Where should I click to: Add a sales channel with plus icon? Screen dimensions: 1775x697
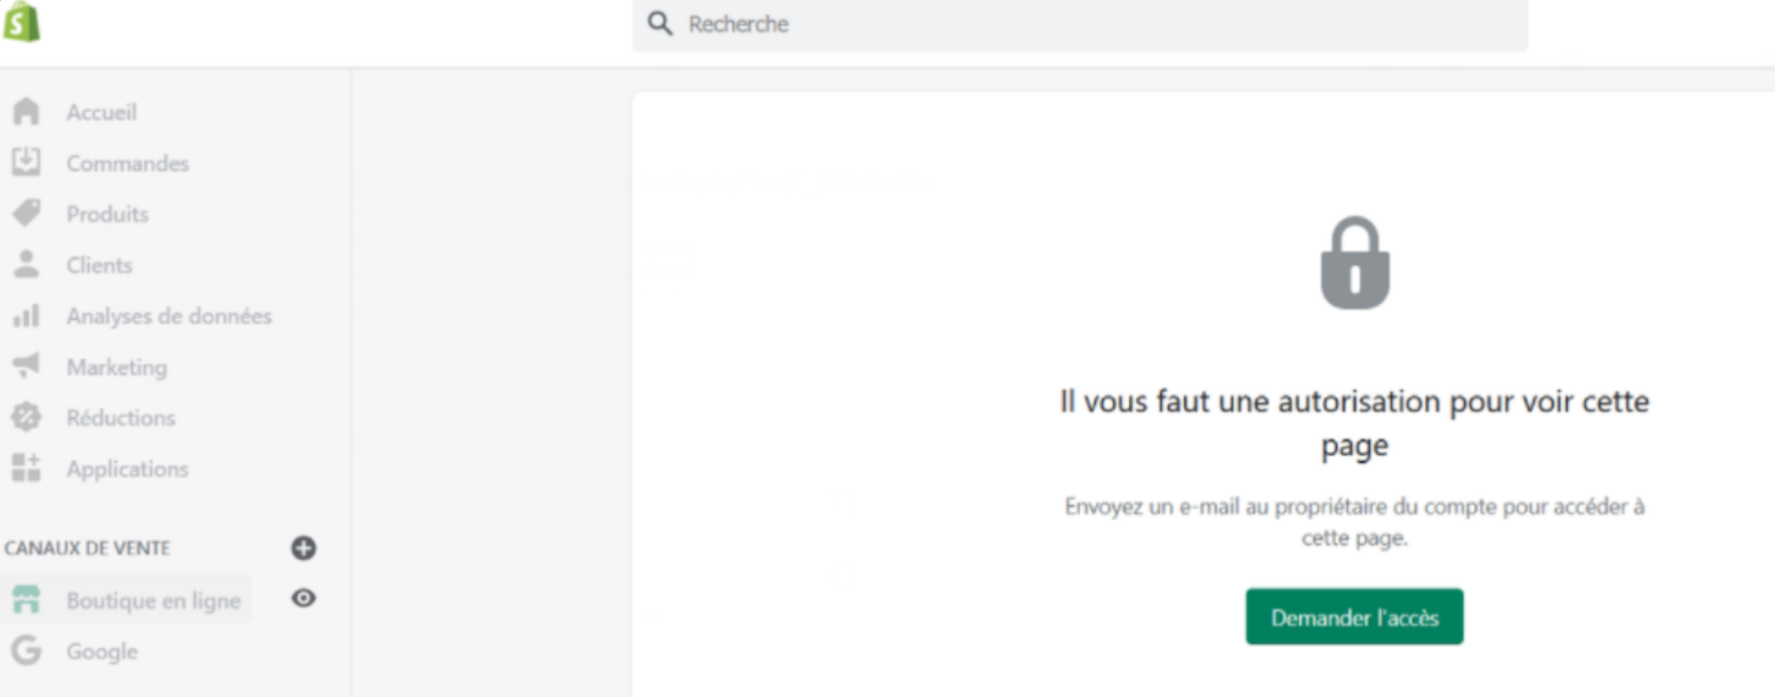click(x=303, y=548)
